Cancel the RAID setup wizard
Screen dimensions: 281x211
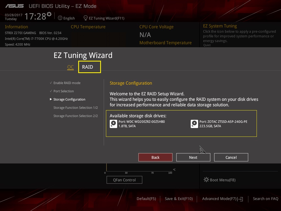[x=231, y=157]
